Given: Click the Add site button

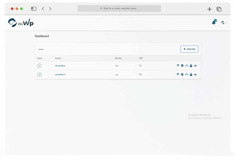Looking at the screenshot, I should pos(189,49).
